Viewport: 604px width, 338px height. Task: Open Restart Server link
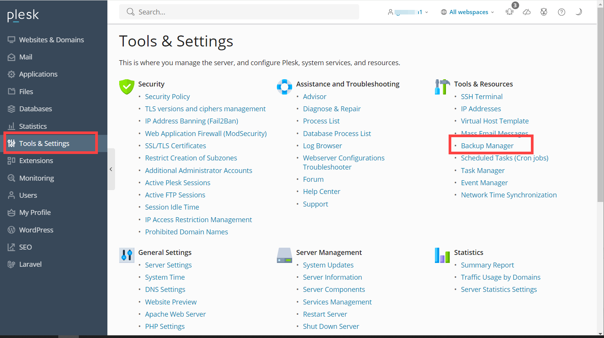coord(325,314)
